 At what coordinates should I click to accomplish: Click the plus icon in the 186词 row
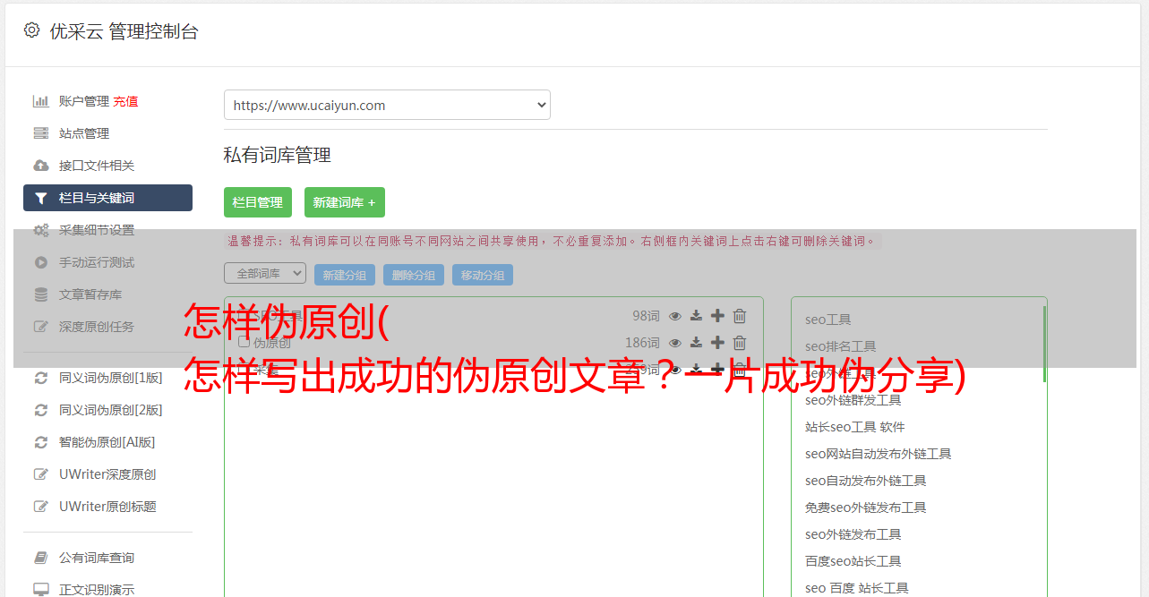(717, 343)
